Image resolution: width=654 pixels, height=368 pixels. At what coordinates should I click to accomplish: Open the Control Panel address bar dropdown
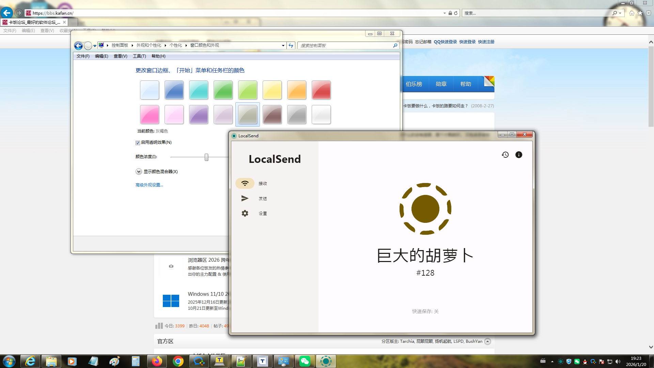click(x=283, y=45)
